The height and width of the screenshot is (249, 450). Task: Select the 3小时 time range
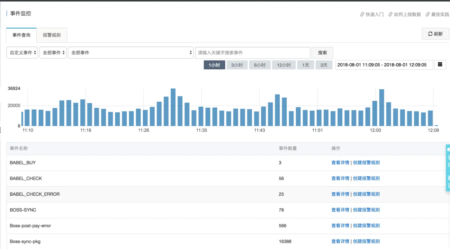click(237, 65)
